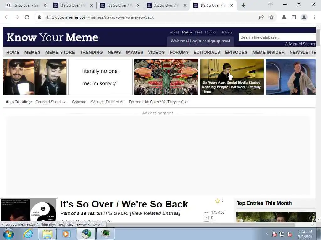Viewport: 321px width, 240px height.
Task: Click the Know Your Meme logo
Action: [x=52, y=37]
